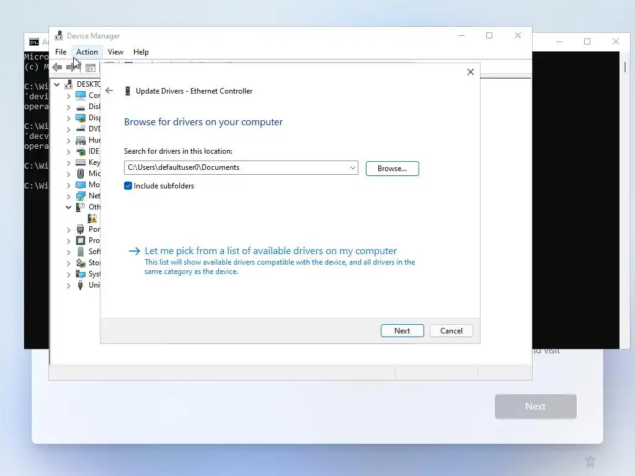Click the Device Manager title bar icon
This screenshot has width=635, height=476.
tap(59, 35)
